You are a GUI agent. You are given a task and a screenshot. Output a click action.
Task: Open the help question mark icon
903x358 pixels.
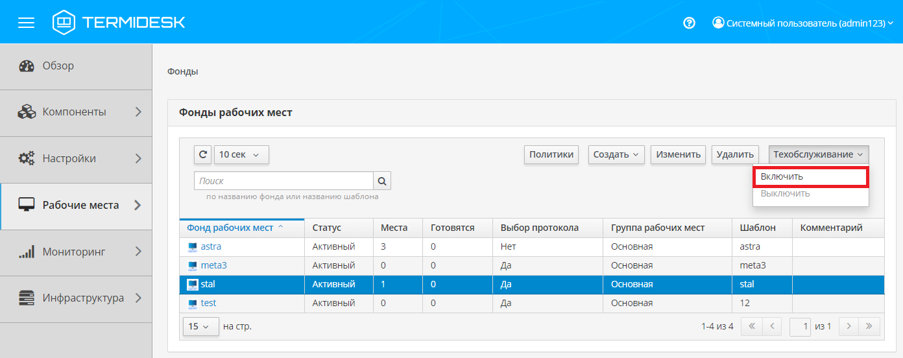tap(689, 23)
